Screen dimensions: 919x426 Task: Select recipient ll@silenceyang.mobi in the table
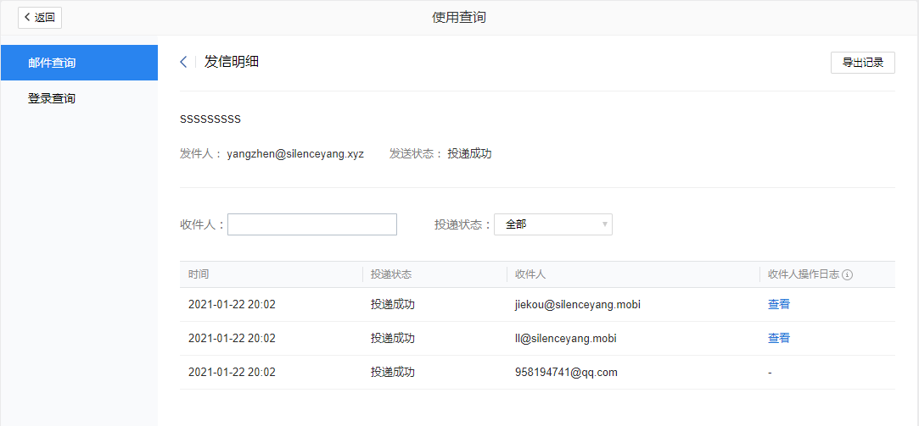(565, 338)
